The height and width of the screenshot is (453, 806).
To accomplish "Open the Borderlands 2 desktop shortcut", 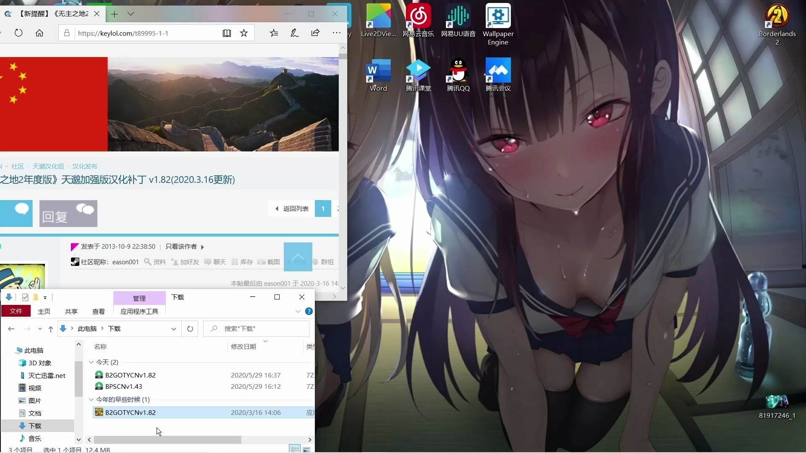I will [777, 24].
